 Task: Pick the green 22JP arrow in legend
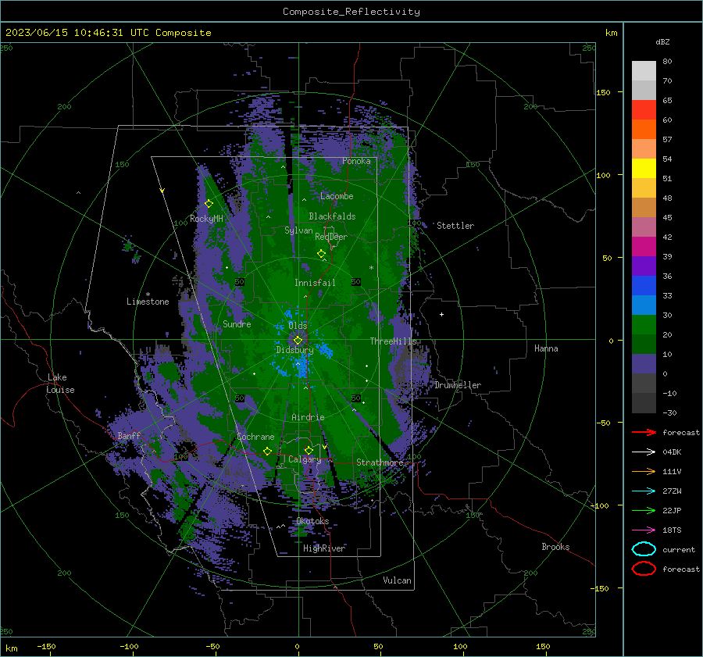(644, 510)
